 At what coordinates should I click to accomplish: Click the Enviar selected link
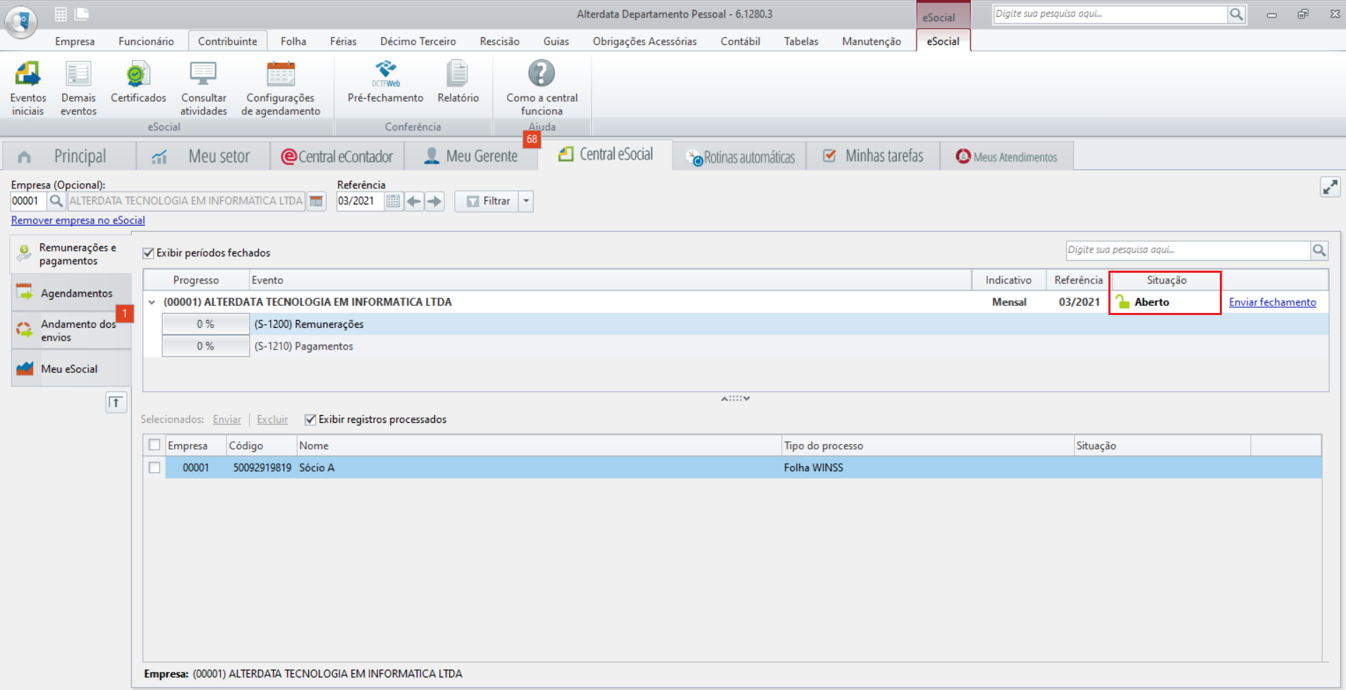coord(227,419)
